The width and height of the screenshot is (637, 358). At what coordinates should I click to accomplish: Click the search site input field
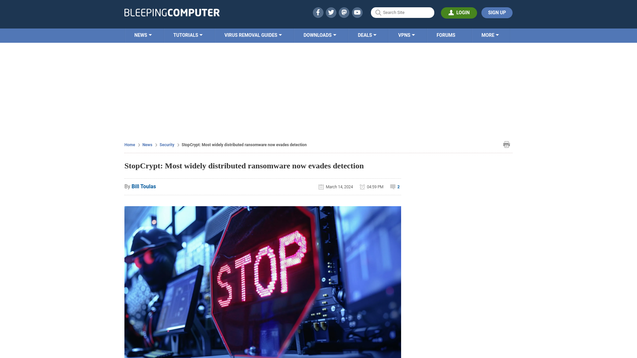[x=402, y=12]
